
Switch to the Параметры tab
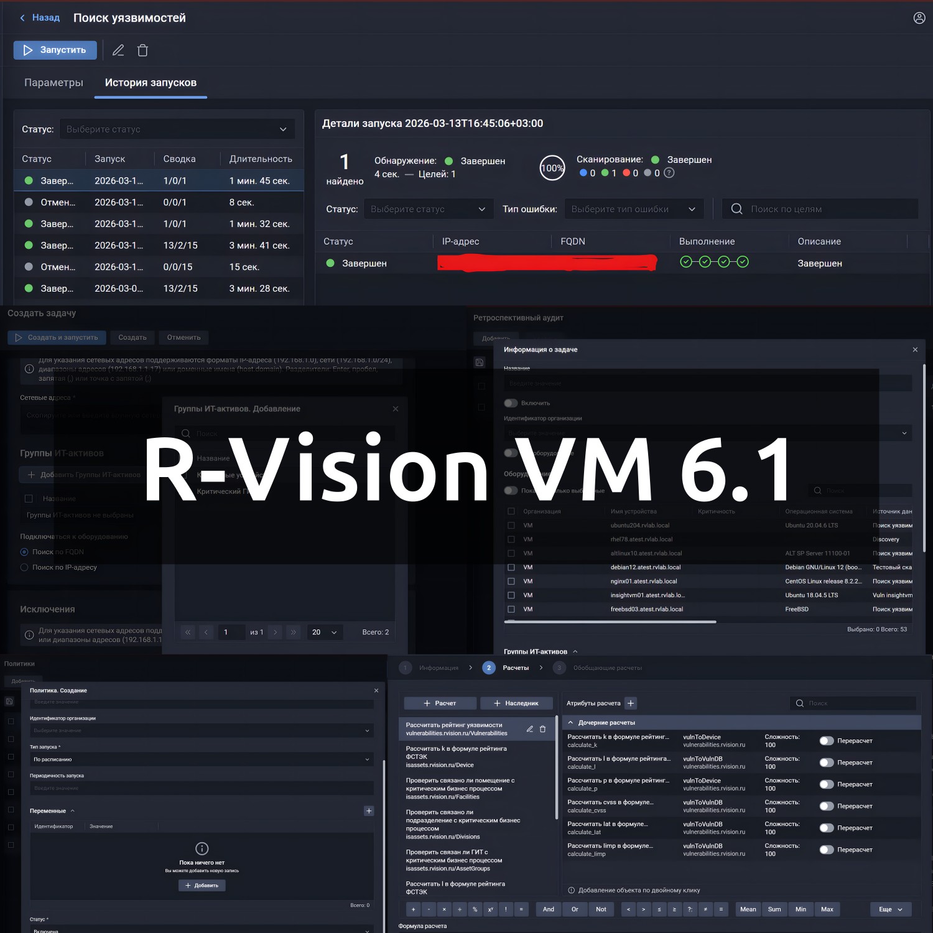tap(53, 83)
